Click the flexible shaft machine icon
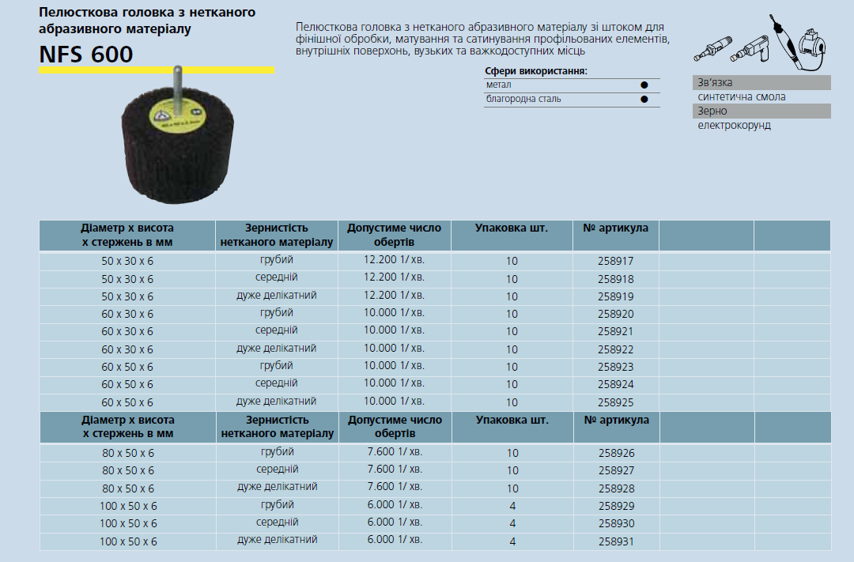 click(799, 43)
